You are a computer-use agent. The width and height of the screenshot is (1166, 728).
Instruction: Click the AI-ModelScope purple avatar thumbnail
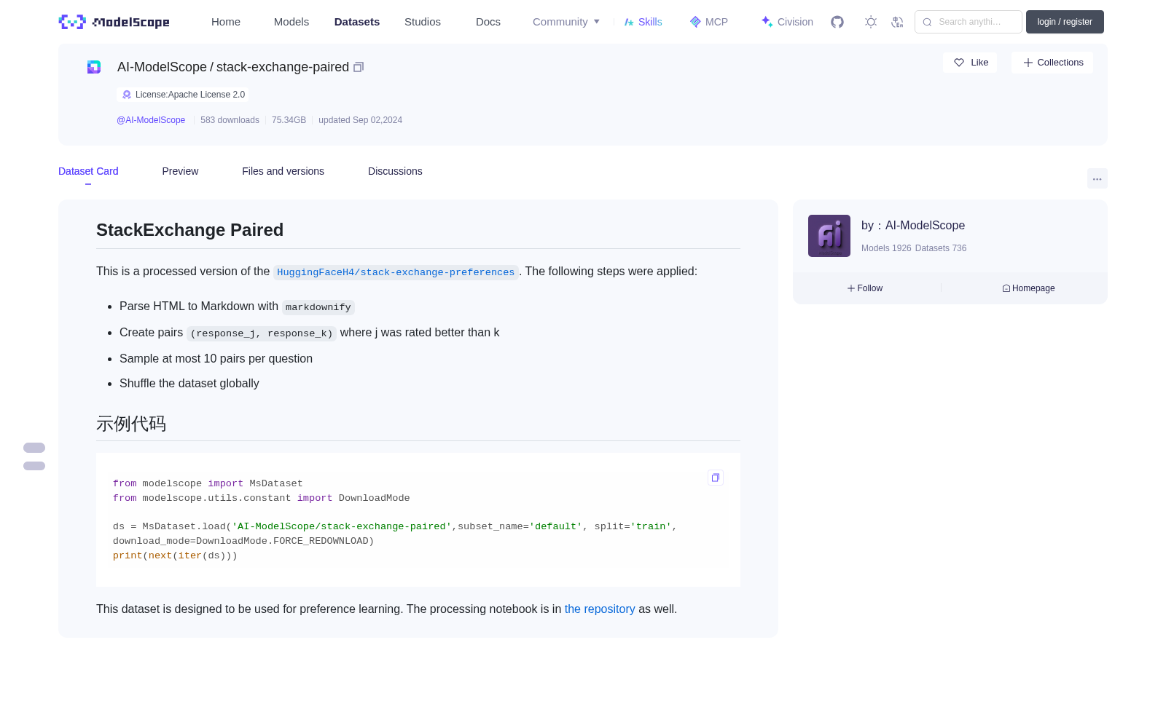[829, 236]
